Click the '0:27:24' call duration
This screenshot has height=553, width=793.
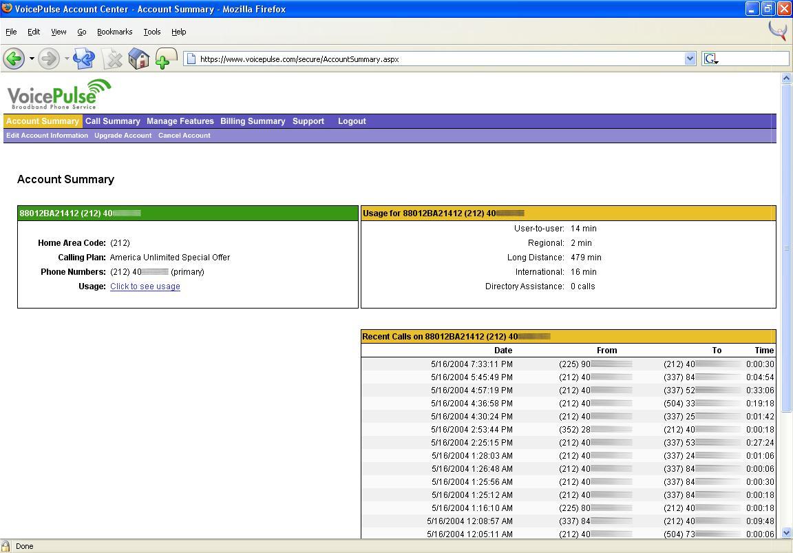[760, 443]
